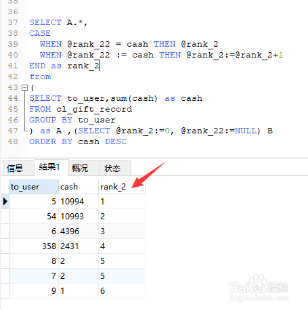Viewport: 308px width, 310px height.
Task: Select cell with cash value 2431
Action: pos(79,246)
